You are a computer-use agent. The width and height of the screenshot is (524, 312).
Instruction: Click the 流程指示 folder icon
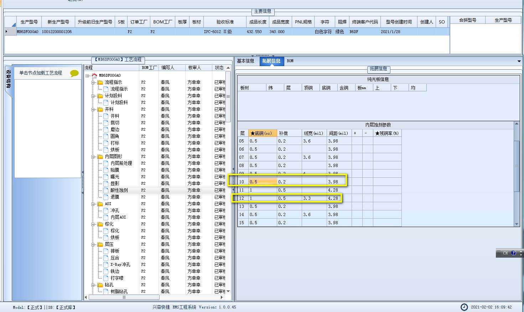100,82
